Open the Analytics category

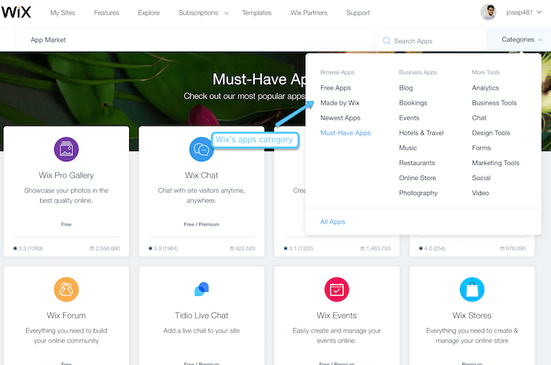click(486, 88)
